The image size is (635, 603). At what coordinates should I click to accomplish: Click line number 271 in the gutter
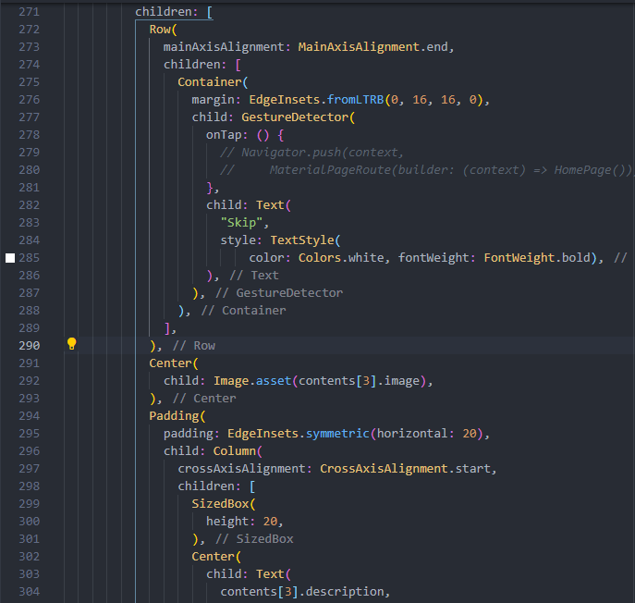pos(29,12)
